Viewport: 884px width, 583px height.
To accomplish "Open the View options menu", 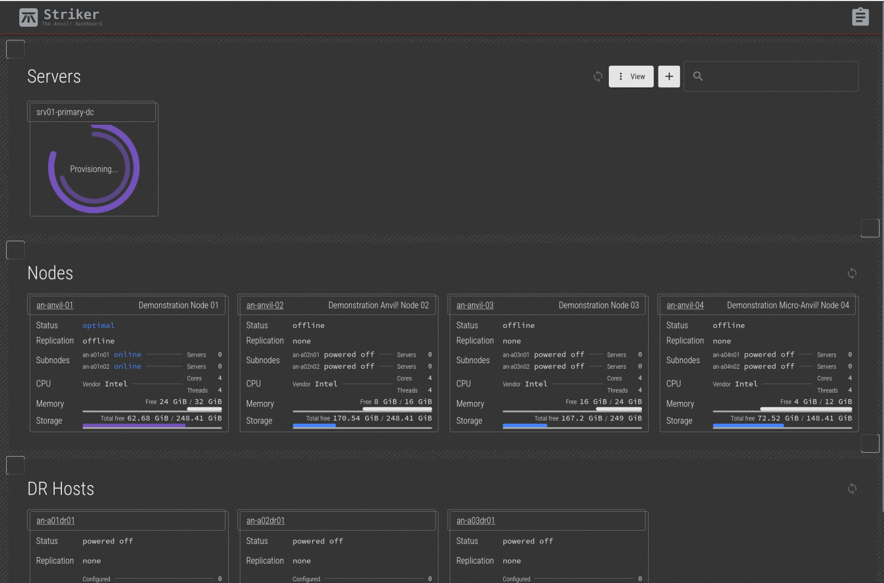I will pos(631,77).
